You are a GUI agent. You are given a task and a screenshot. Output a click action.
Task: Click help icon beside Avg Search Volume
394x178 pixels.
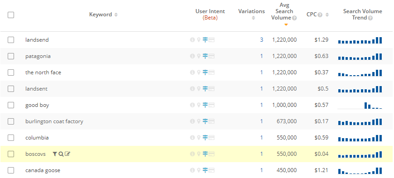294,18
